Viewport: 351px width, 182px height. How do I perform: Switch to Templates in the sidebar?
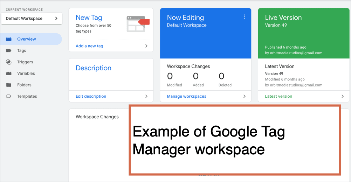(27, 96)
